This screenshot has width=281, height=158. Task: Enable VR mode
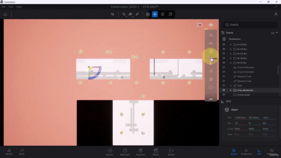(x=211, y=71)
